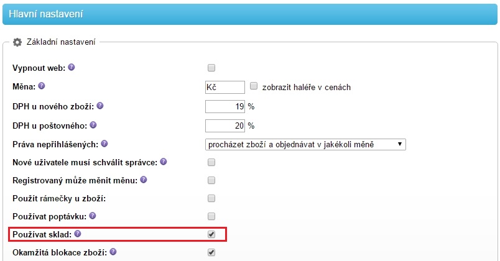Disable Okamžitá blokace zboží checkbox
Viewport: 500px width, 261px height.
[211, 252]
